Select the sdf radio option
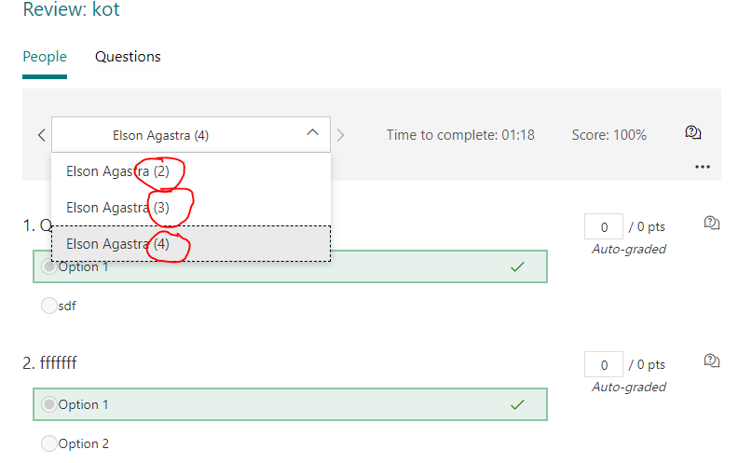 click(x=49, y=306)
